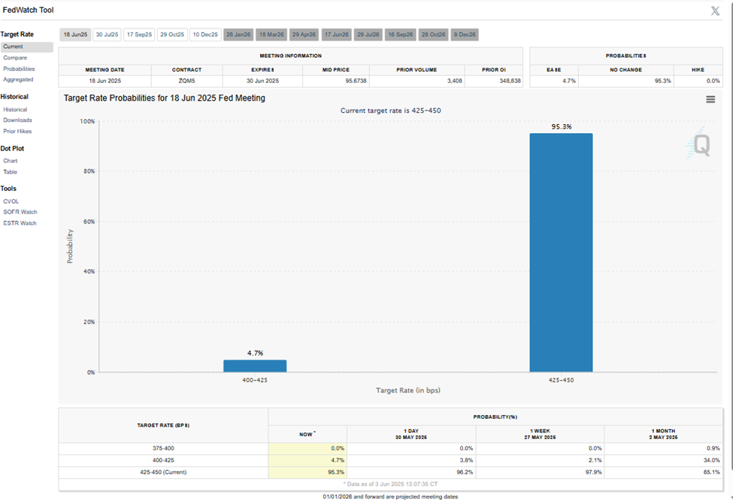Select the 10 Dec25 meeting tab
733x500 pixels.
coord(204,35)
